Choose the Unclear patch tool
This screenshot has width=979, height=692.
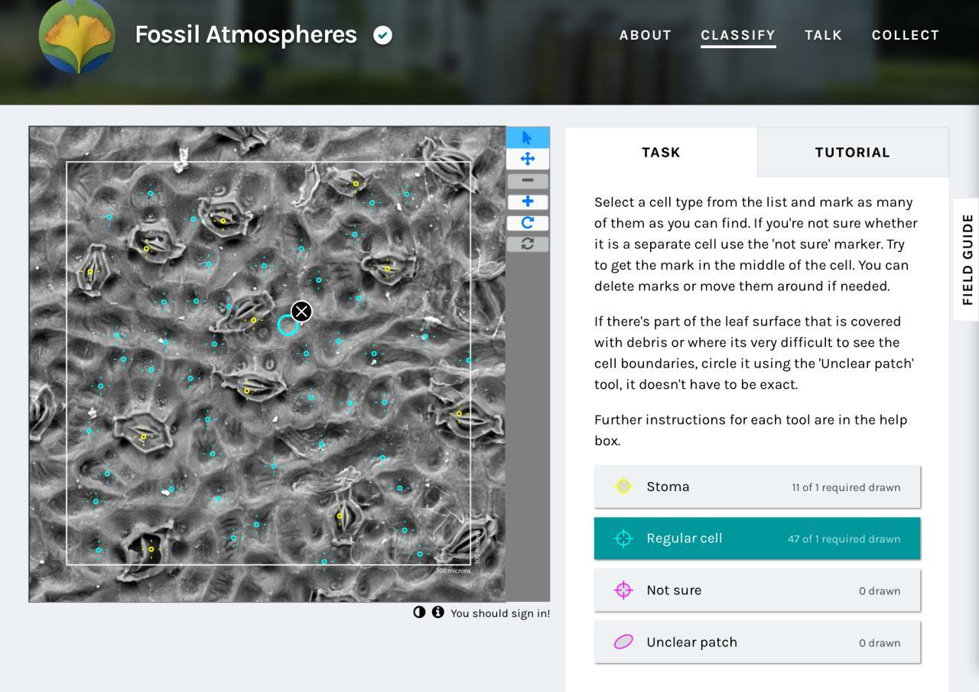757,642
